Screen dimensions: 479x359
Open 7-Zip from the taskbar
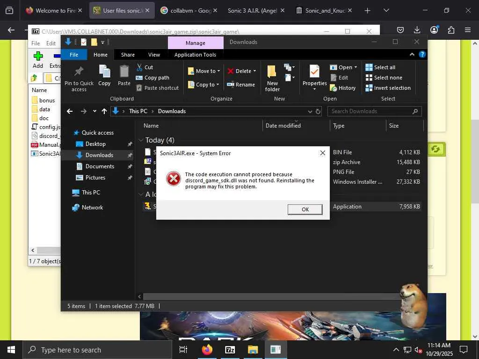tap(230, 350)
